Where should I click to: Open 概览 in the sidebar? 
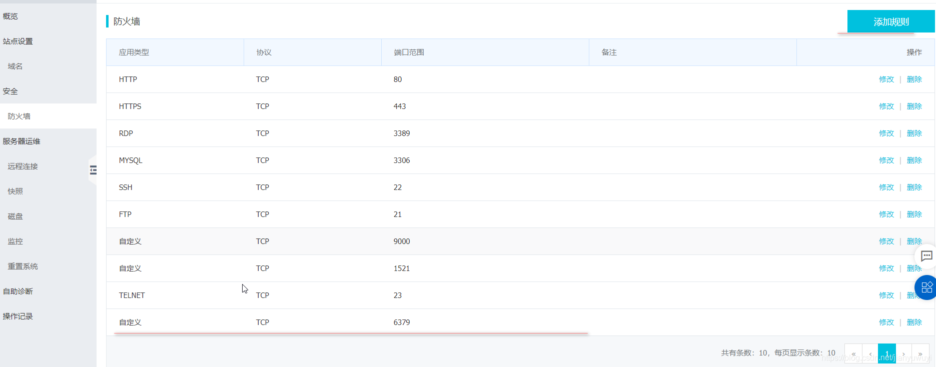point(11,16)
